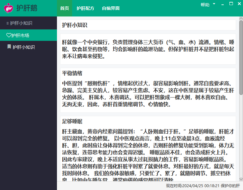Click the scrollbar up arrow

pos(241,18)
